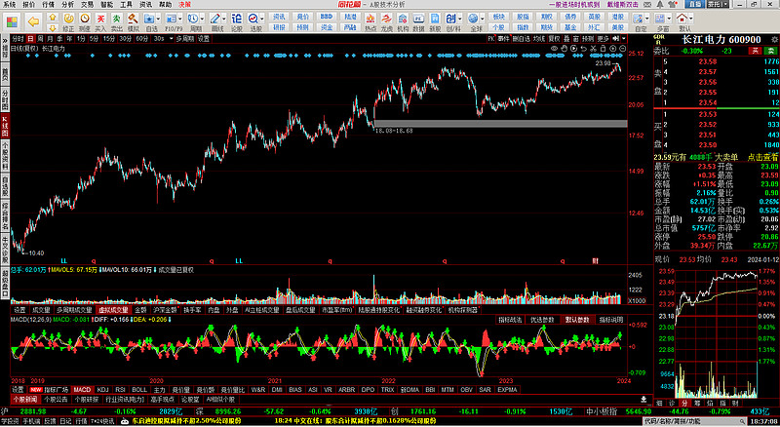This screenshot has width=780, height=427.
Task: Click the 点击查看 link
Action: click(762, 157)
